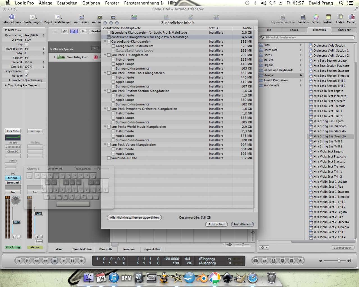Screen dimensions: 359x287
Task: Open Blender from the Dock
Action: pyautogui.click(x=202, y=278)
